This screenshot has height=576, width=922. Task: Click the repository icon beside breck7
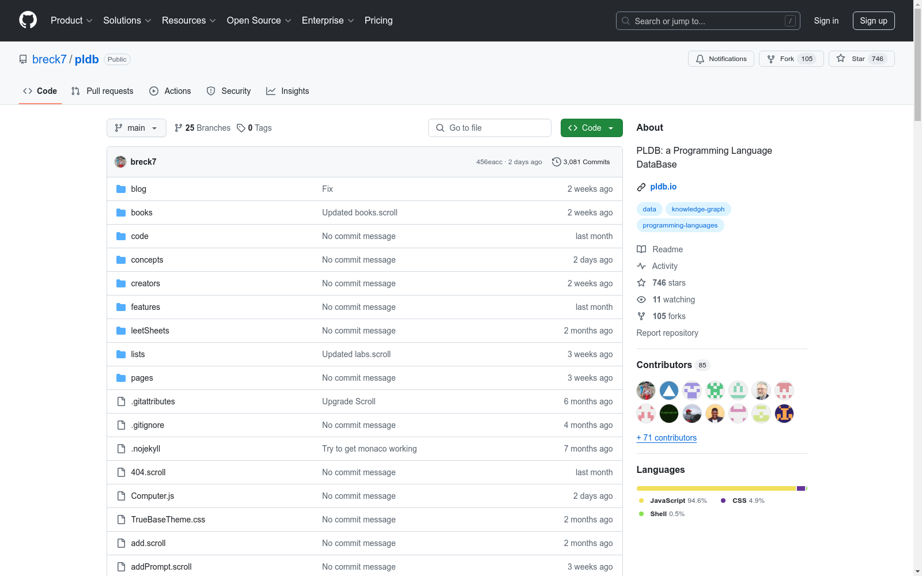click(23, 59)
